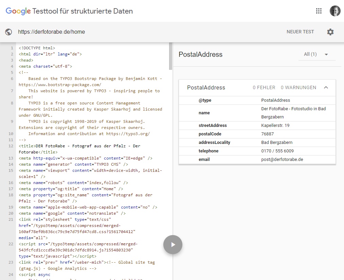Run the test with the play button
Viewport: 344px width, 280px height.
[x=173, y=244]
